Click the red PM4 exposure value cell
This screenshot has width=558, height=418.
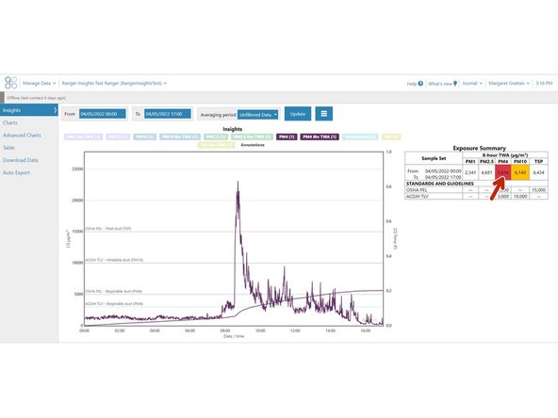tap(503, 172)
